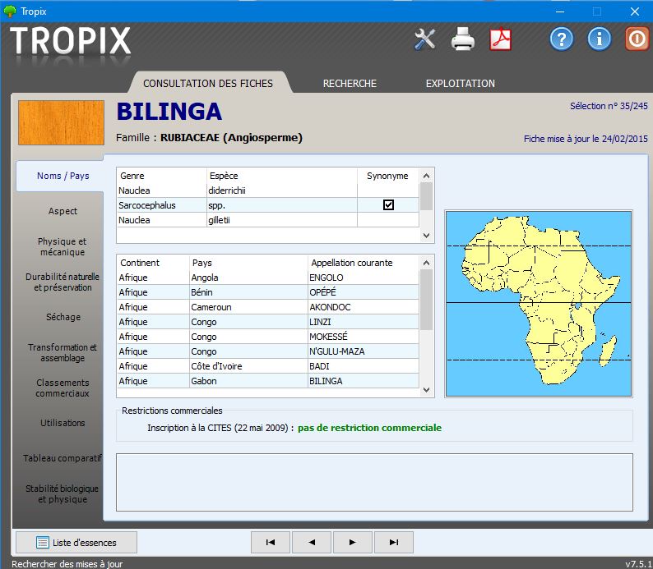Select the Nauclea diderrichii row
Viewport: 653px width, 569px height.
click(268, 190)
